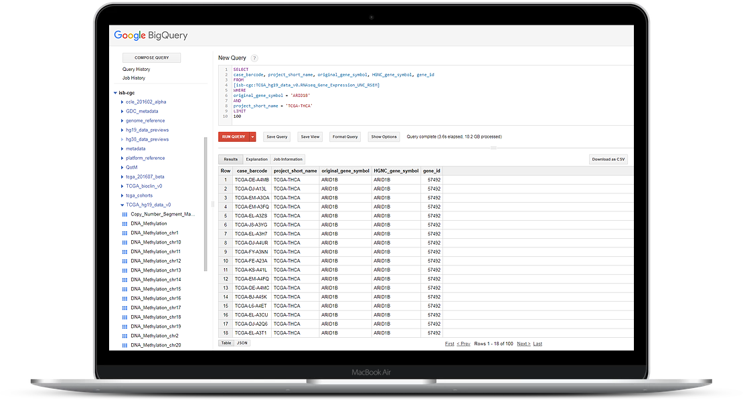743x400 pixels.
Task: Click the table icon beside DNA_Methylation_chr17
Action: (x=125, y=308)
